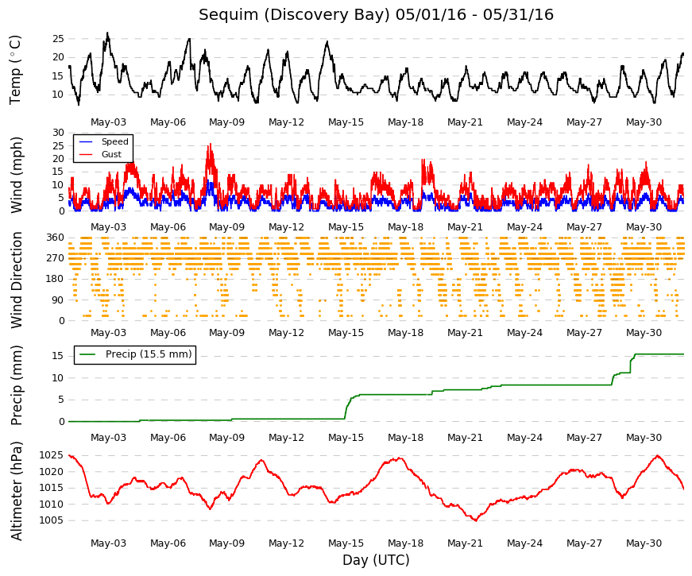Click the Precip (mm) axis label

15,385
